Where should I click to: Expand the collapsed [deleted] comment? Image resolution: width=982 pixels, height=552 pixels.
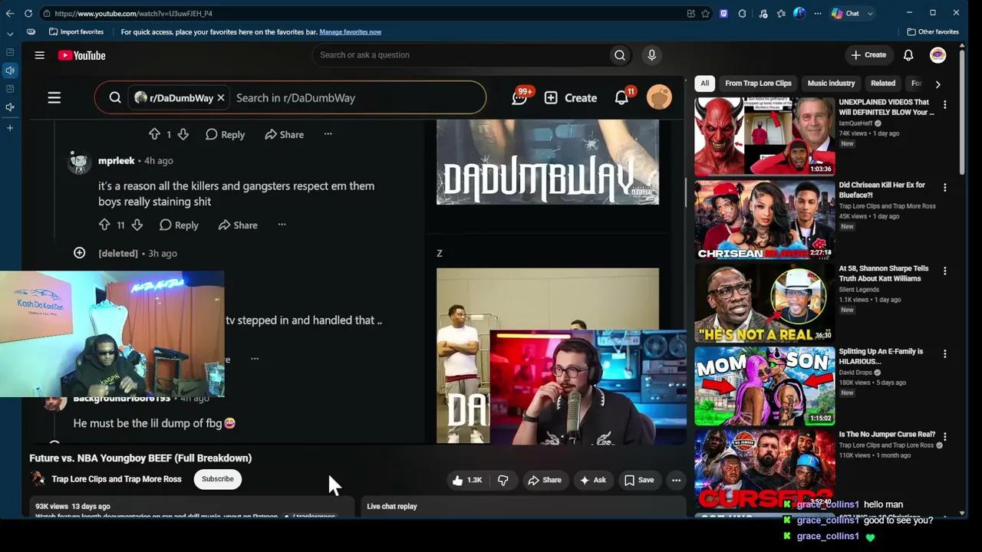pos(79,253)
